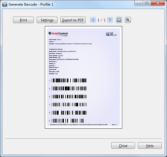Image resolution: width=167 pixels, height=157 pixels.
Task: Click the 1 / 1 page indicator
Action: [101, 20]
